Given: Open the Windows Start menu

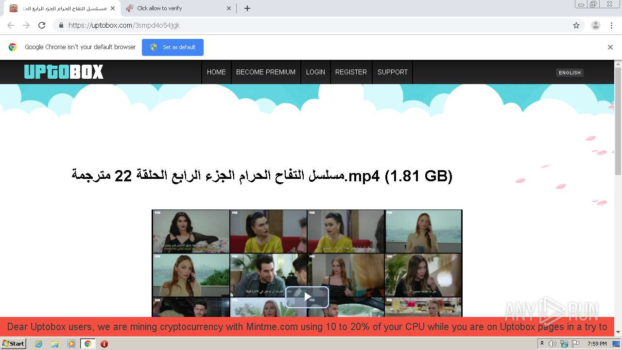Looking at the screenshot, I should (x=13, y=344).
